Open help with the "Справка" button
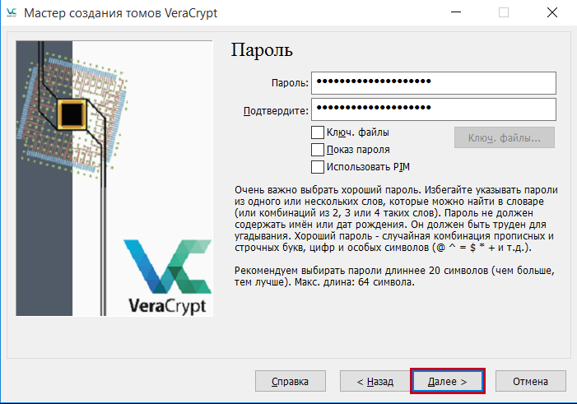This screenshot has width=577, height=404. tap(288, 382)
